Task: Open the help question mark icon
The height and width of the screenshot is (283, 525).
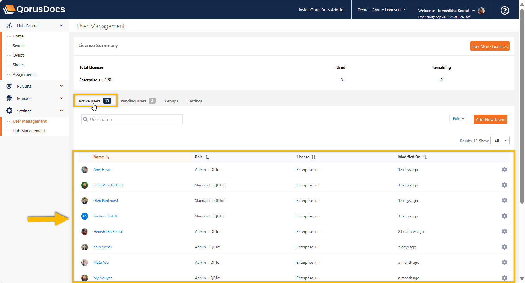Action: coord(505,10)
